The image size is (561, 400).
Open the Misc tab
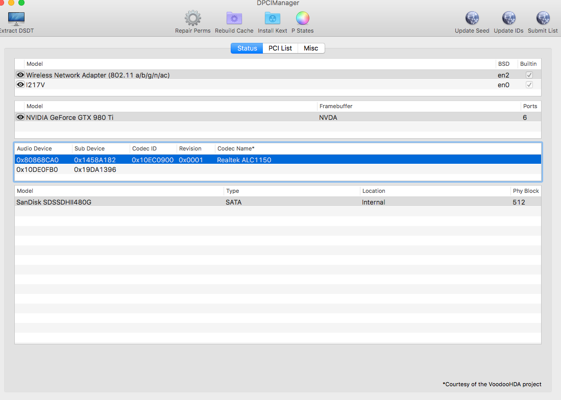pyautogui.click(x=311, y=48)
